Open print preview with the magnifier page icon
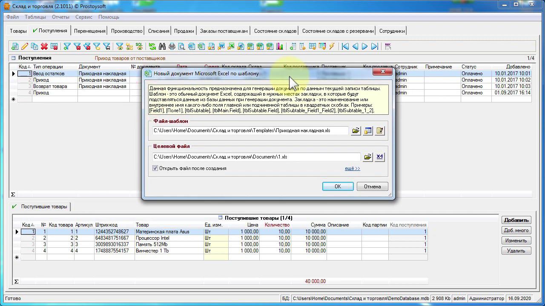545x306 pixels. pyautogui.click(x=182, y=46)
